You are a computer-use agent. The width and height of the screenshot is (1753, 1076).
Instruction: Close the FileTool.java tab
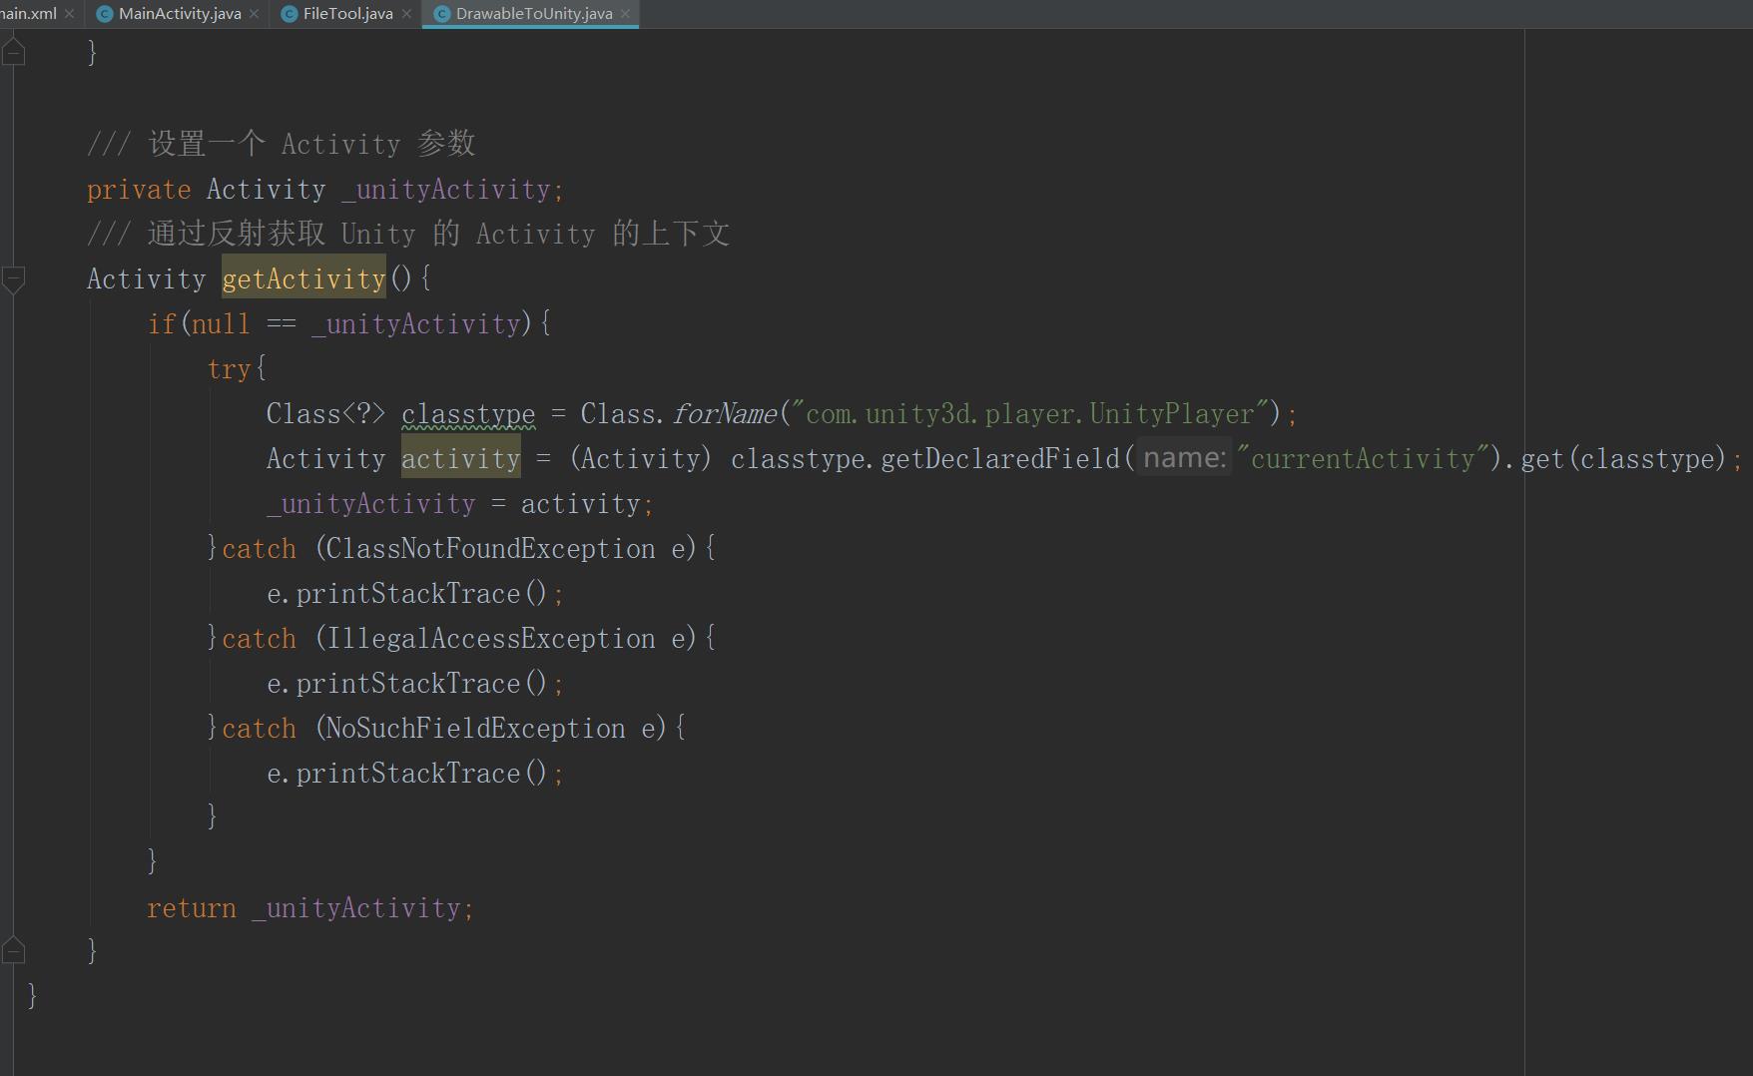coord(406,13)
